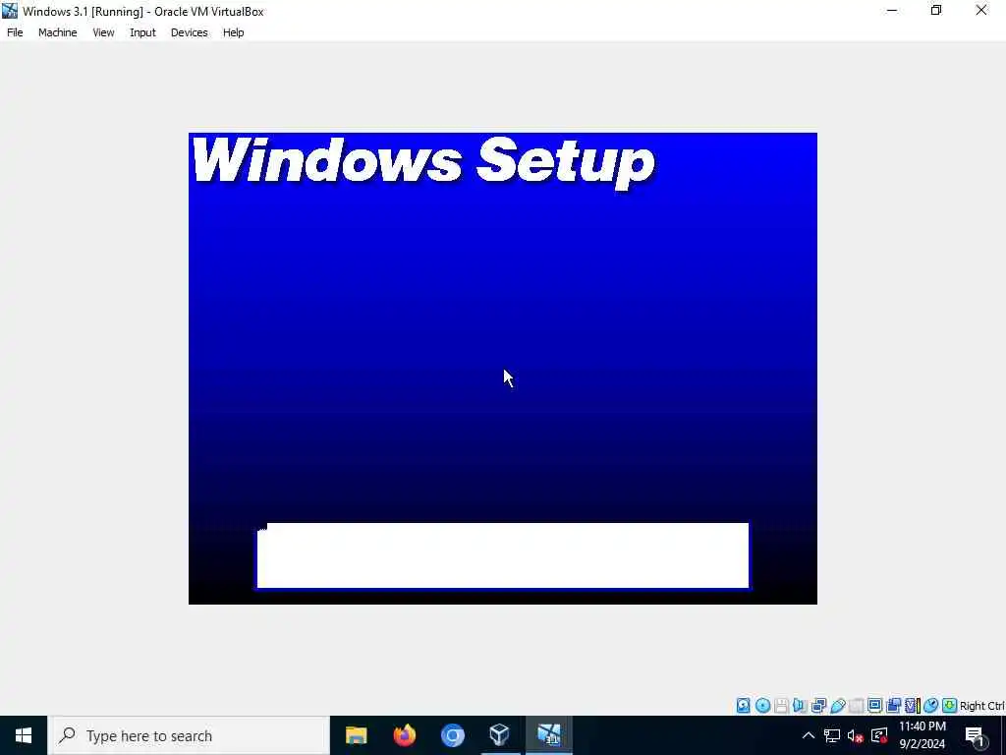Open the Input menu
The width and height of the screenshot is (1006, 755).
pos(142,32)
